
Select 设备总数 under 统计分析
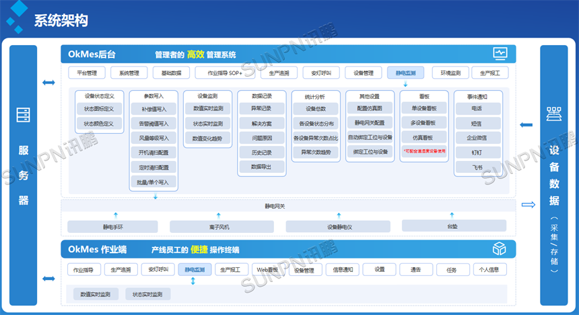pos(316,108)
